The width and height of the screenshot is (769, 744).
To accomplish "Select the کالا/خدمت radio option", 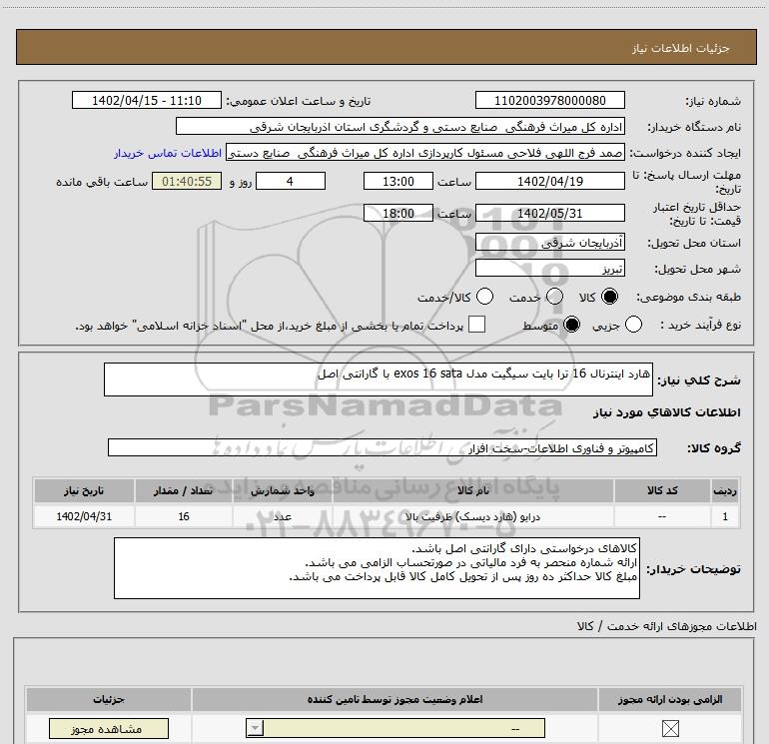I will click(x=484, y=297).
